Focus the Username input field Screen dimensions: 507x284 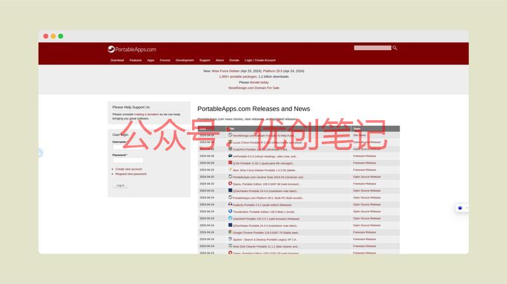click(128, 147)
